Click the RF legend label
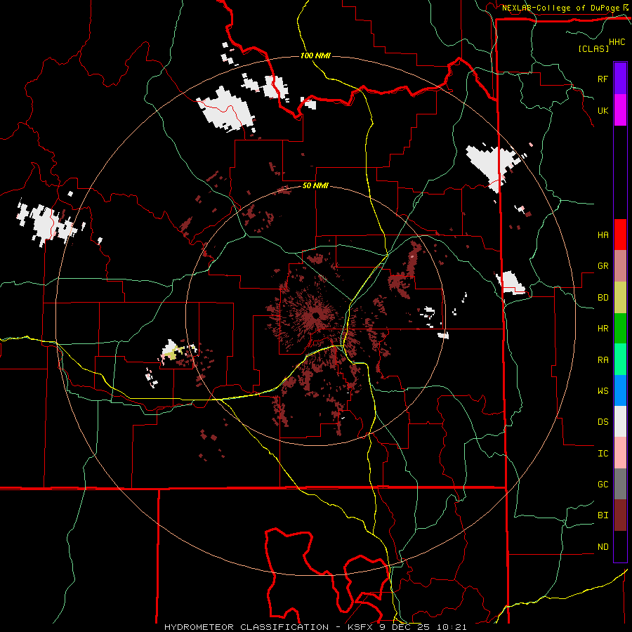632x632 pixels. [x=603, y=79]
